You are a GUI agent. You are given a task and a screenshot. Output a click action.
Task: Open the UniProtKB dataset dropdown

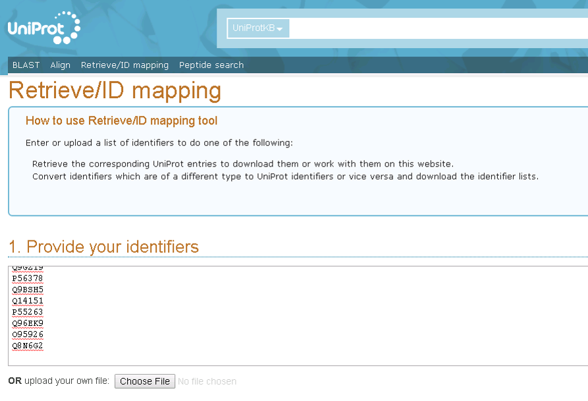pos(258,28)
